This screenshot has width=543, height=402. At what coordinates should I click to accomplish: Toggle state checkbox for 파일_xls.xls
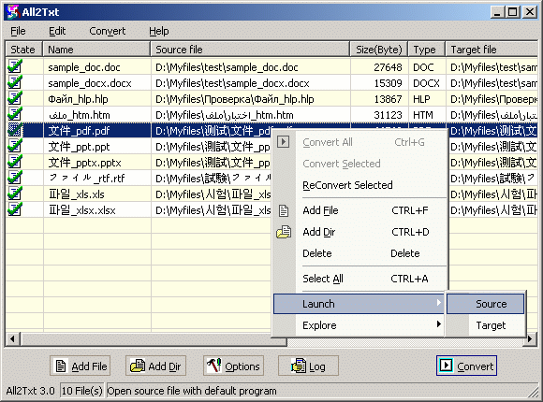(15, 194)
